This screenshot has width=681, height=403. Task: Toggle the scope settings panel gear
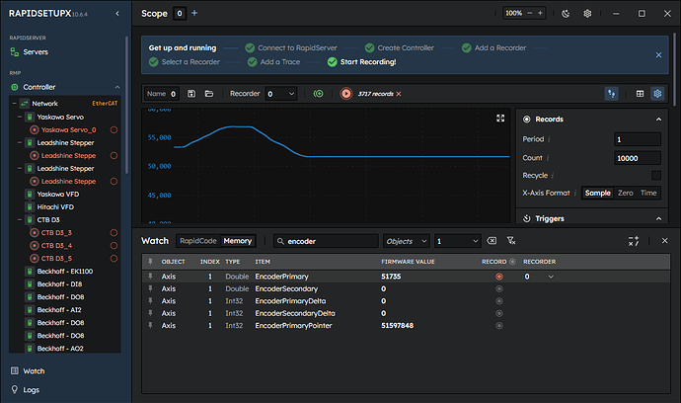[657, 94]
